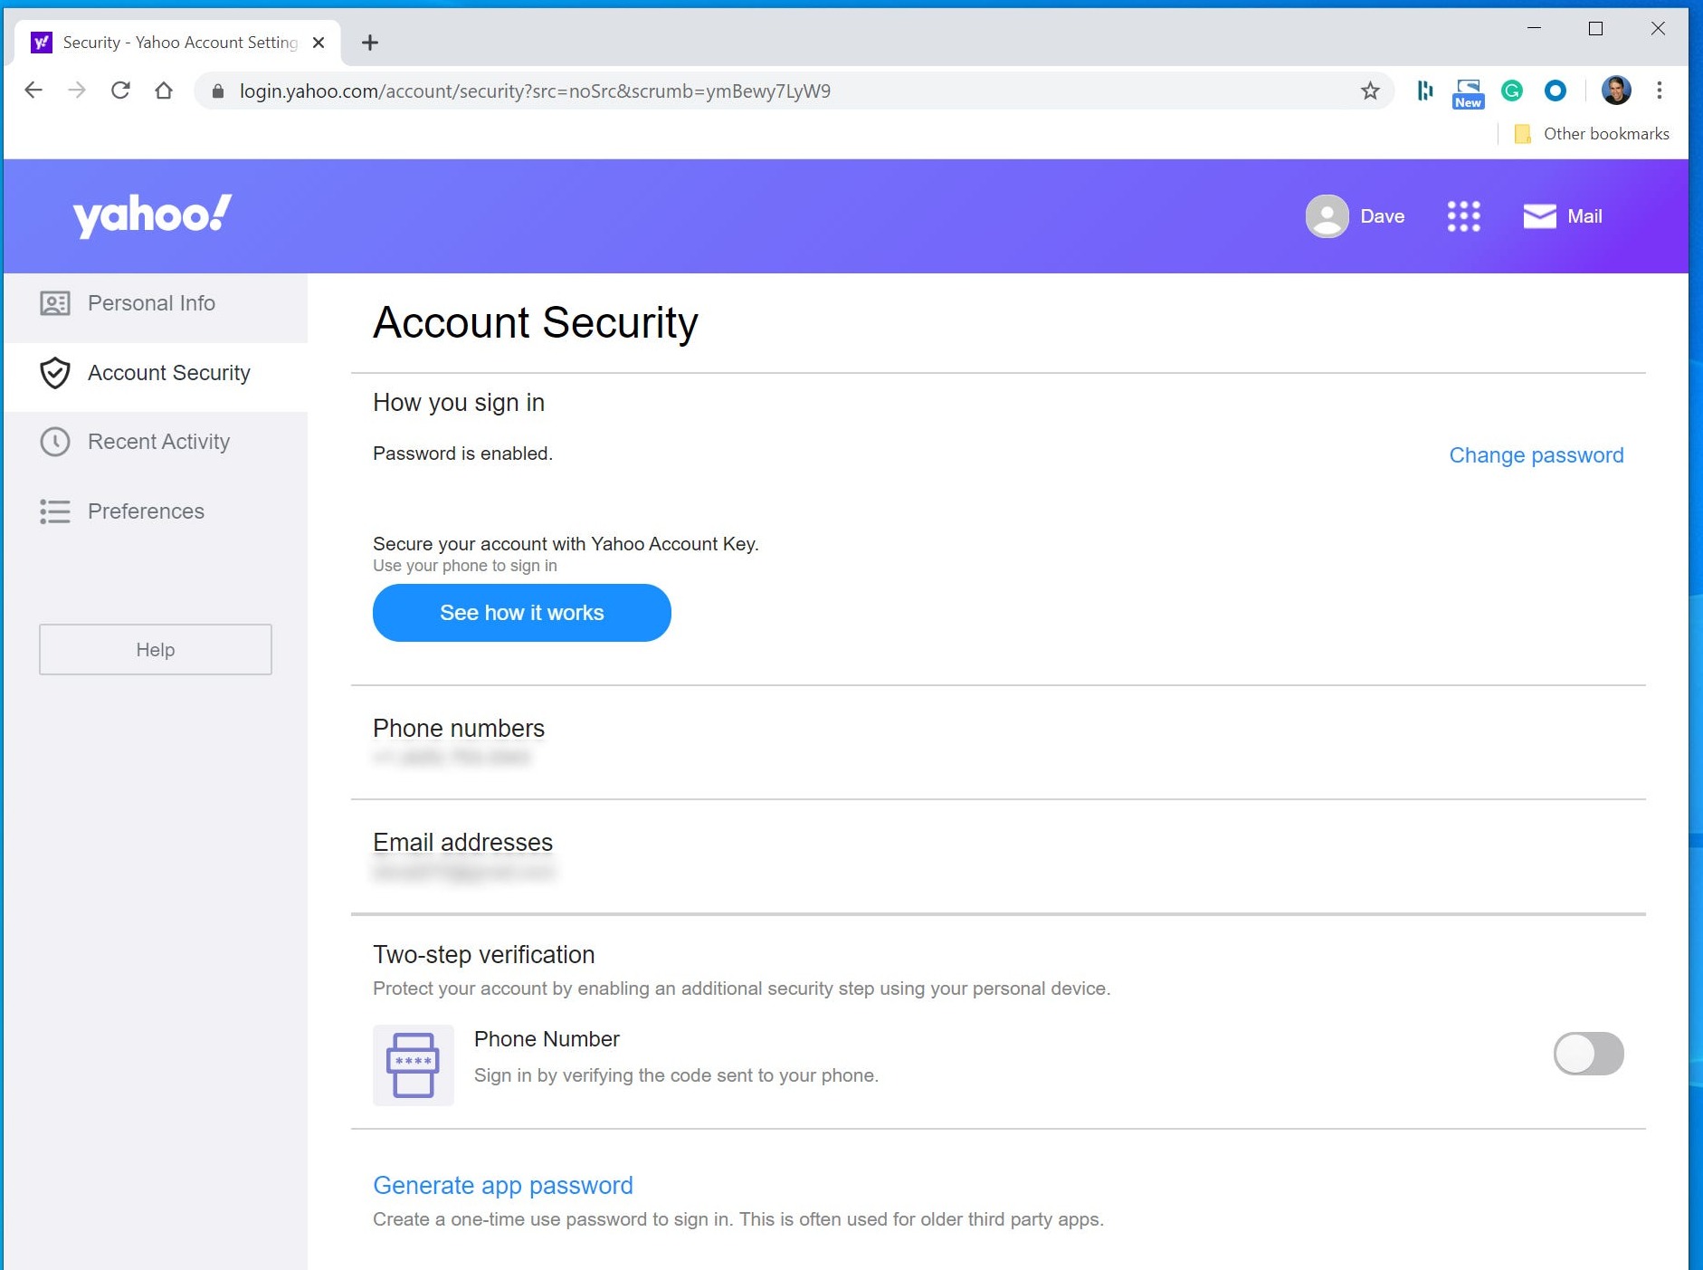Click the Other bookmarks folder icon
The height and width of the screenshot is (1270, 1703).
click(1523, 134)
